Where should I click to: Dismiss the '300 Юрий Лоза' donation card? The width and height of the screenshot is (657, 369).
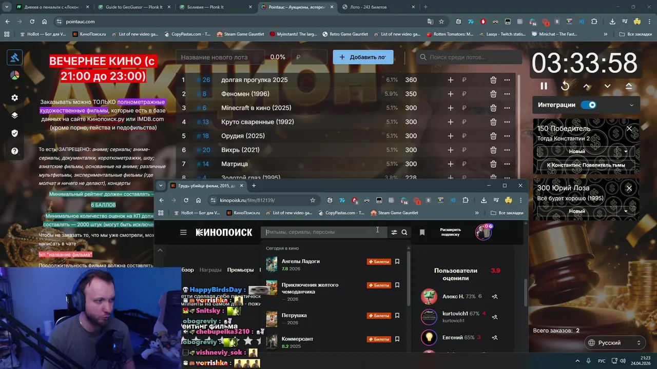[x=629, y=188]
